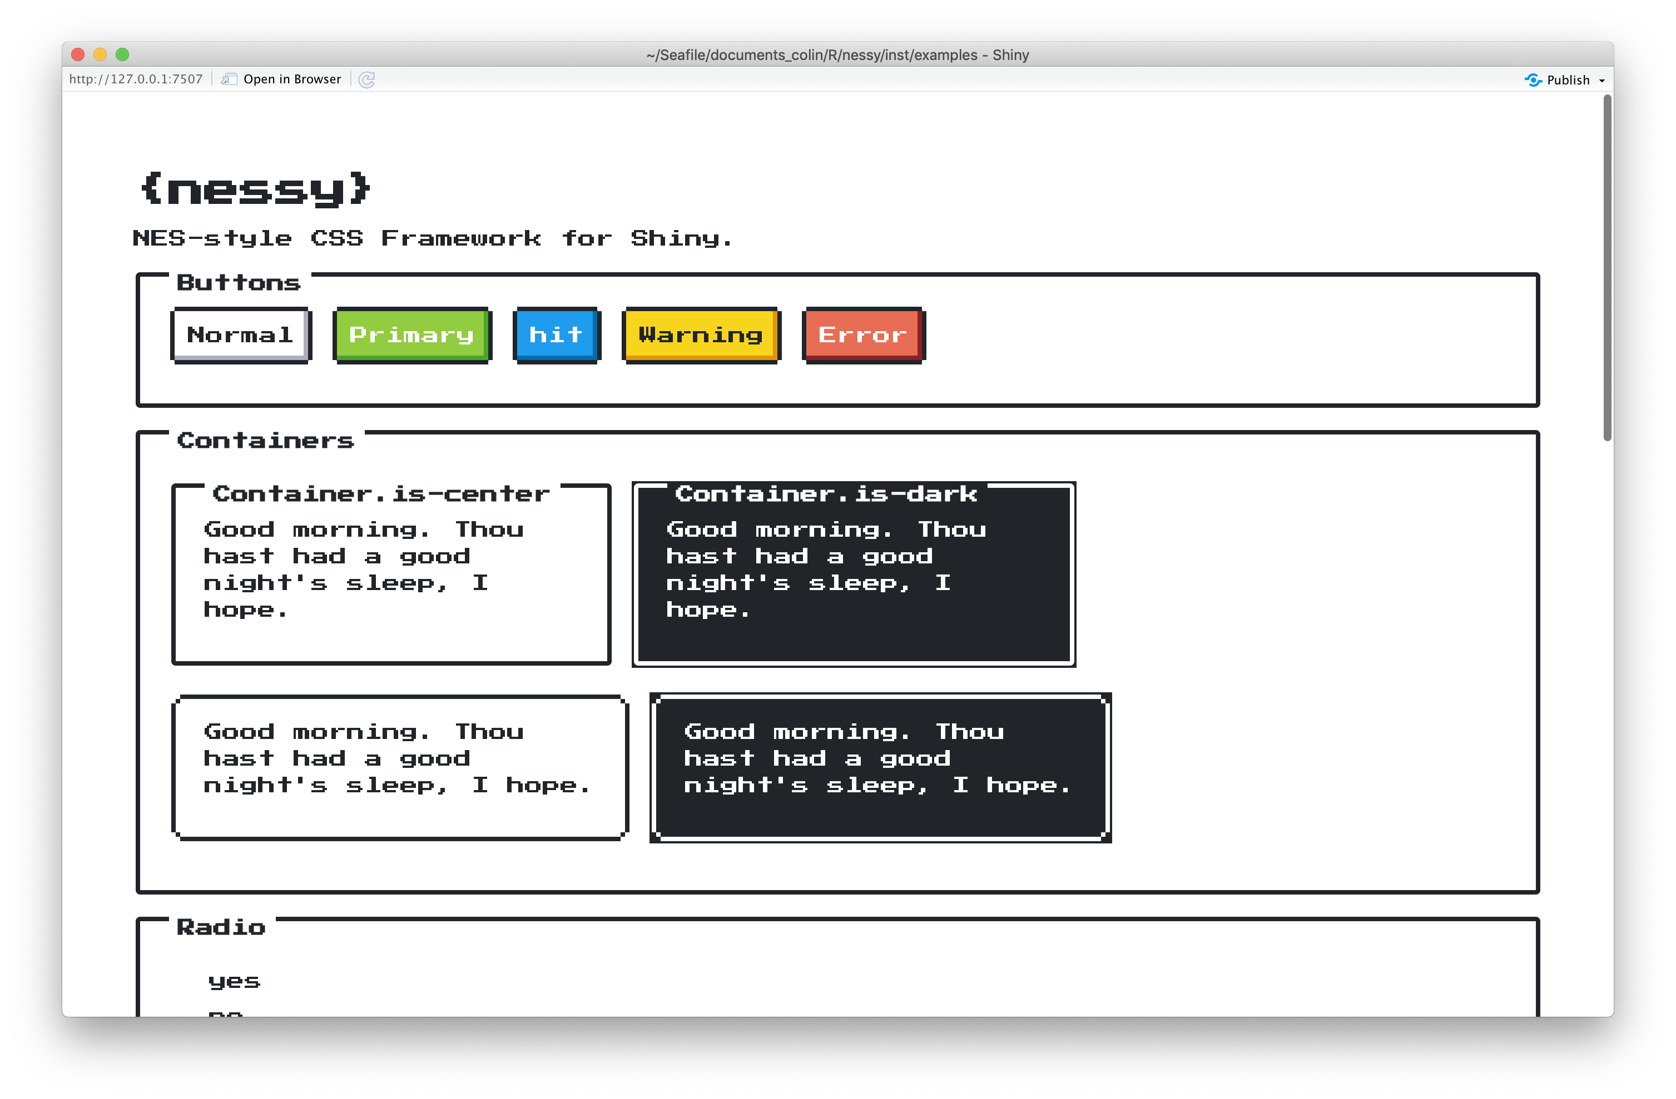Viewport: 1676px width, 1099px height.
Task: Maximize the window with the green button
Action: 122,54
